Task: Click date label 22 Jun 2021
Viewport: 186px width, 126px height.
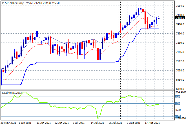Action: 62,123
